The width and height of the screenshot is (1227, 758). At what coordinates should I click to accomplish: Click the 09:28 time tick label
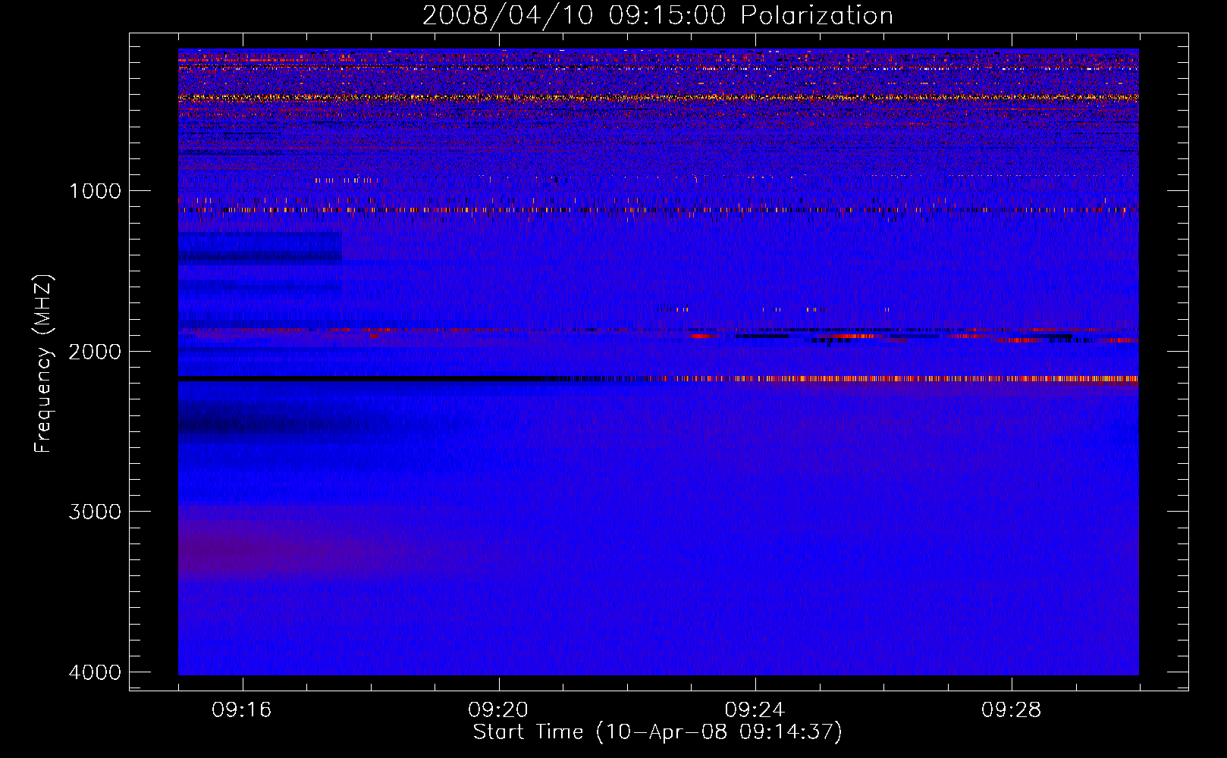pos(1012,709)
